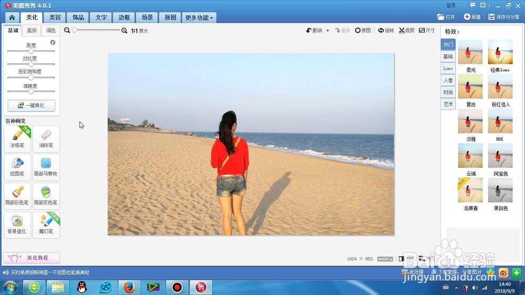Select the 人像 effects category

[448, 80]
